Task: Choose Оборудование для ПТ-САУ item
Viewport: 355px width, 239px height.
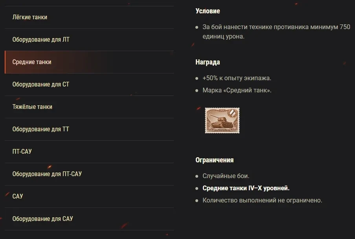Action: 47,174
